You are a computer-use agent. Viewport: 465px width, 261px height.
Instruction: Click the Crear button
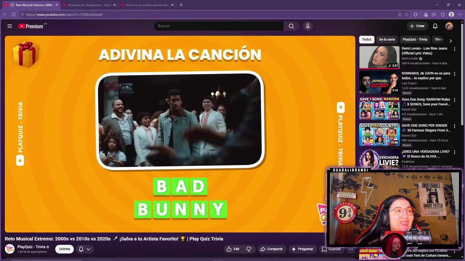417,26
